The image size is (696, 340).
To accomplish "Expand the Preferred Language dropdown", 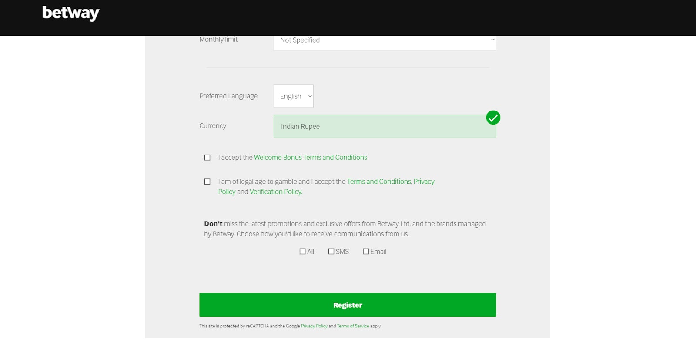I will click(293, 96).
